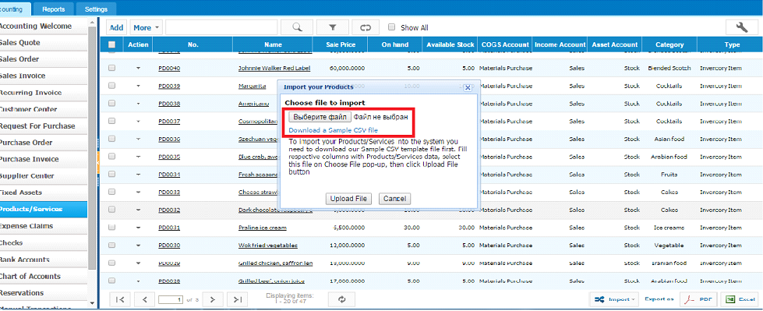This screenshot has width=763, height=311.
Task: Sort by On hand column header
Action: 394,44
